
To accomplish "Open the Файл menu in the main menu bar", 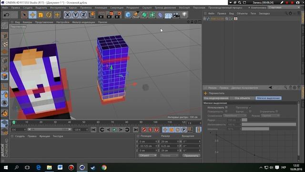I will (5, 8).
